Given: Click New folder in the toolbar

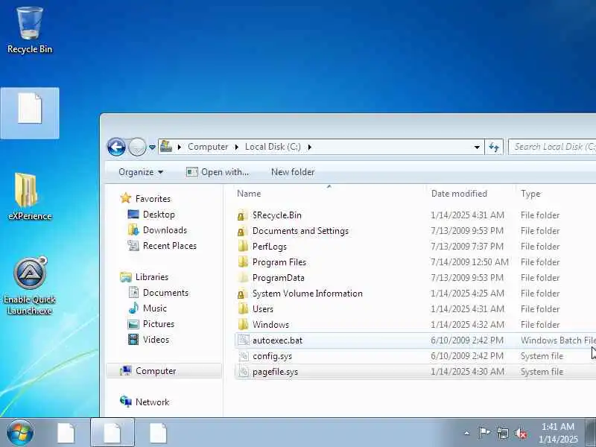Looking at the screenshot, I should (x=293, y=172).
